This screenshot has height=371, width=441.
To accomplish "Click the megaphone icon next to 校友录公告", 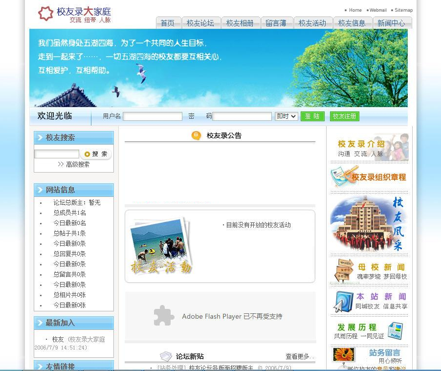I will 195,135.
